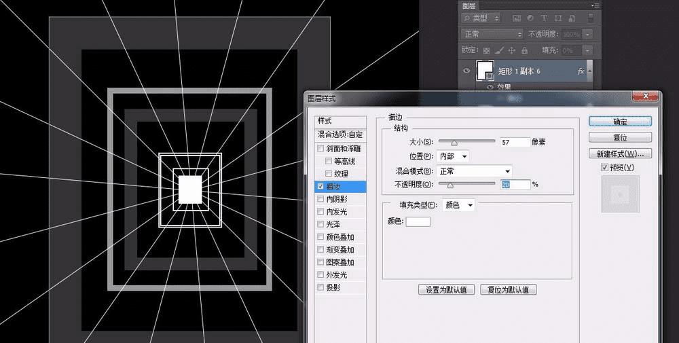The height and width of the screenshot is (343, 679).
Task: Enable the 光泽 checkbox
Action: click(x=320, y=224)
